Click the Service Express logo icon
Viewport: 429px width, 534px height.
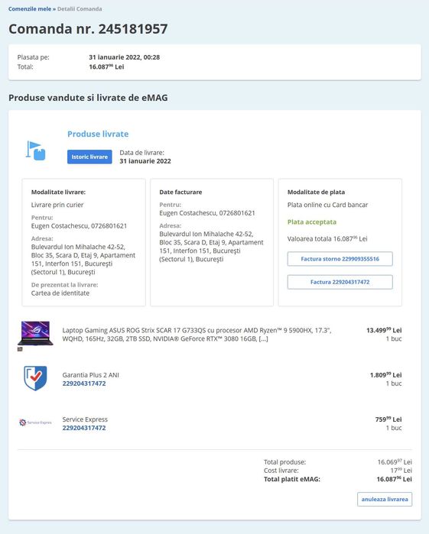click(35, 422)
